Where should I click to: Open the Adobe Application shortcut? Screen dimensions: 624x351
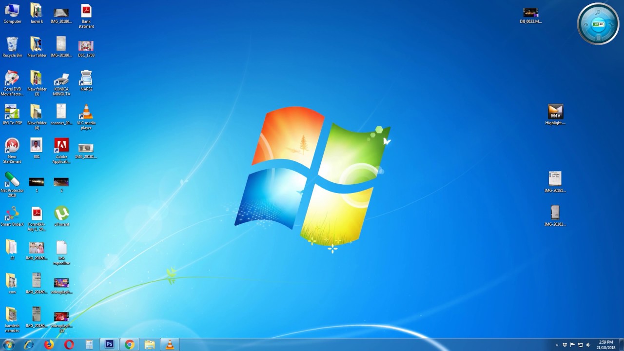(x=61, y=151)
